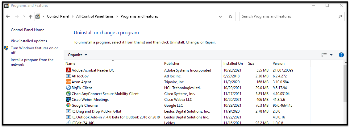
Task: Open recent locations dropdown arrow
Action: 24,17
